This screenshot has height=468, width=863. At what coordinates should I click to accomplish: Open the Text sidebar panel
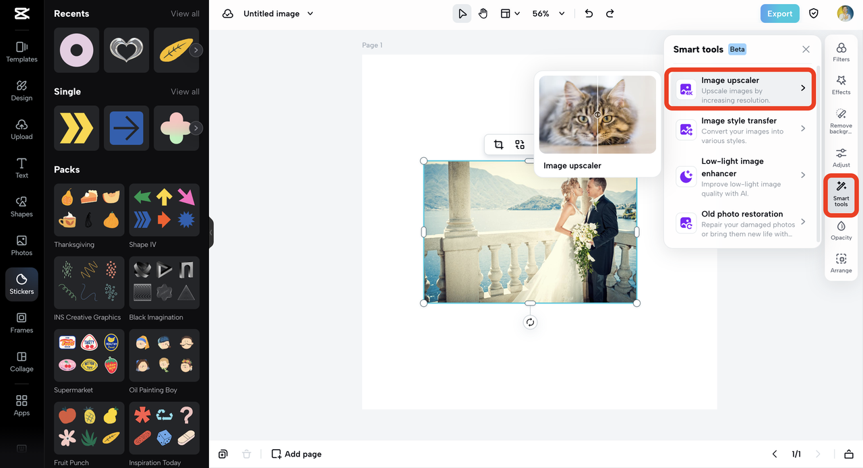(x=22, y=168)
